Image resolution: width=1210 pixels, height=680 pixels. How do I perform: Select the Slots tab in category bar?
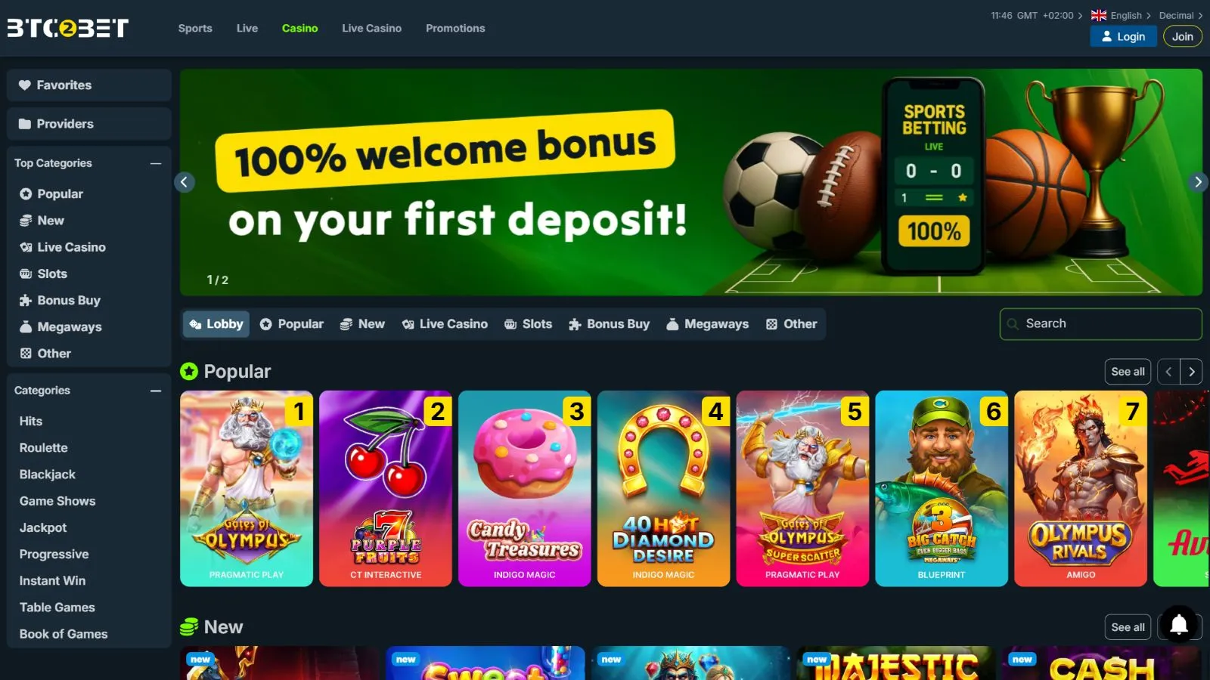pos(529,324)
